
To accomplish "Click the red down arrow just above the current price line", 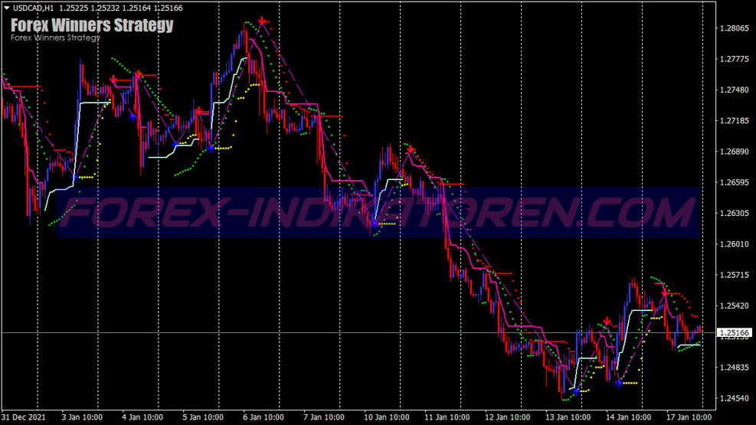I will coord(607,322).
